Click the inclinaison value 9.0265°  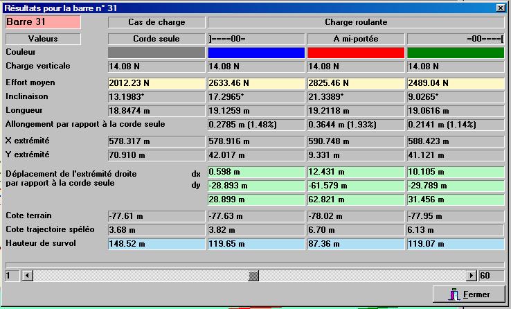point(456,97)
